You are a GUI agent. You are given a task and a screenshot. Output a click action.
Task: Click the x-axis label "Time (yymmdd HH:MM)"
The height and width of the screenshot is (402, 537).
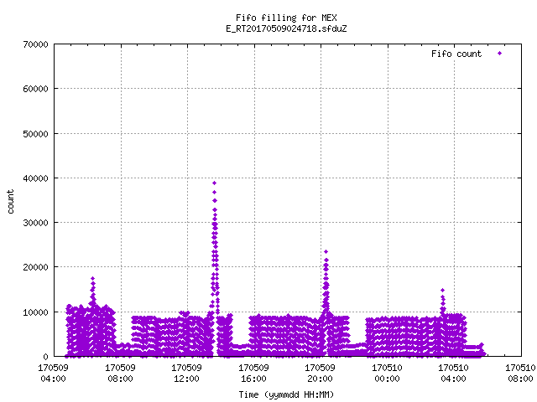pyautogui.click(x=286, y=394)
